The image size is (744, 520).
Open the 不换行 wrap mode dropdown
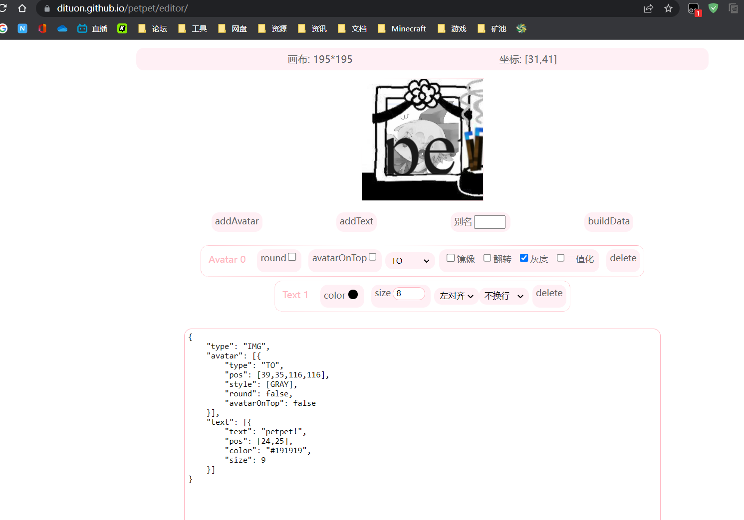[x=504, y=296]
